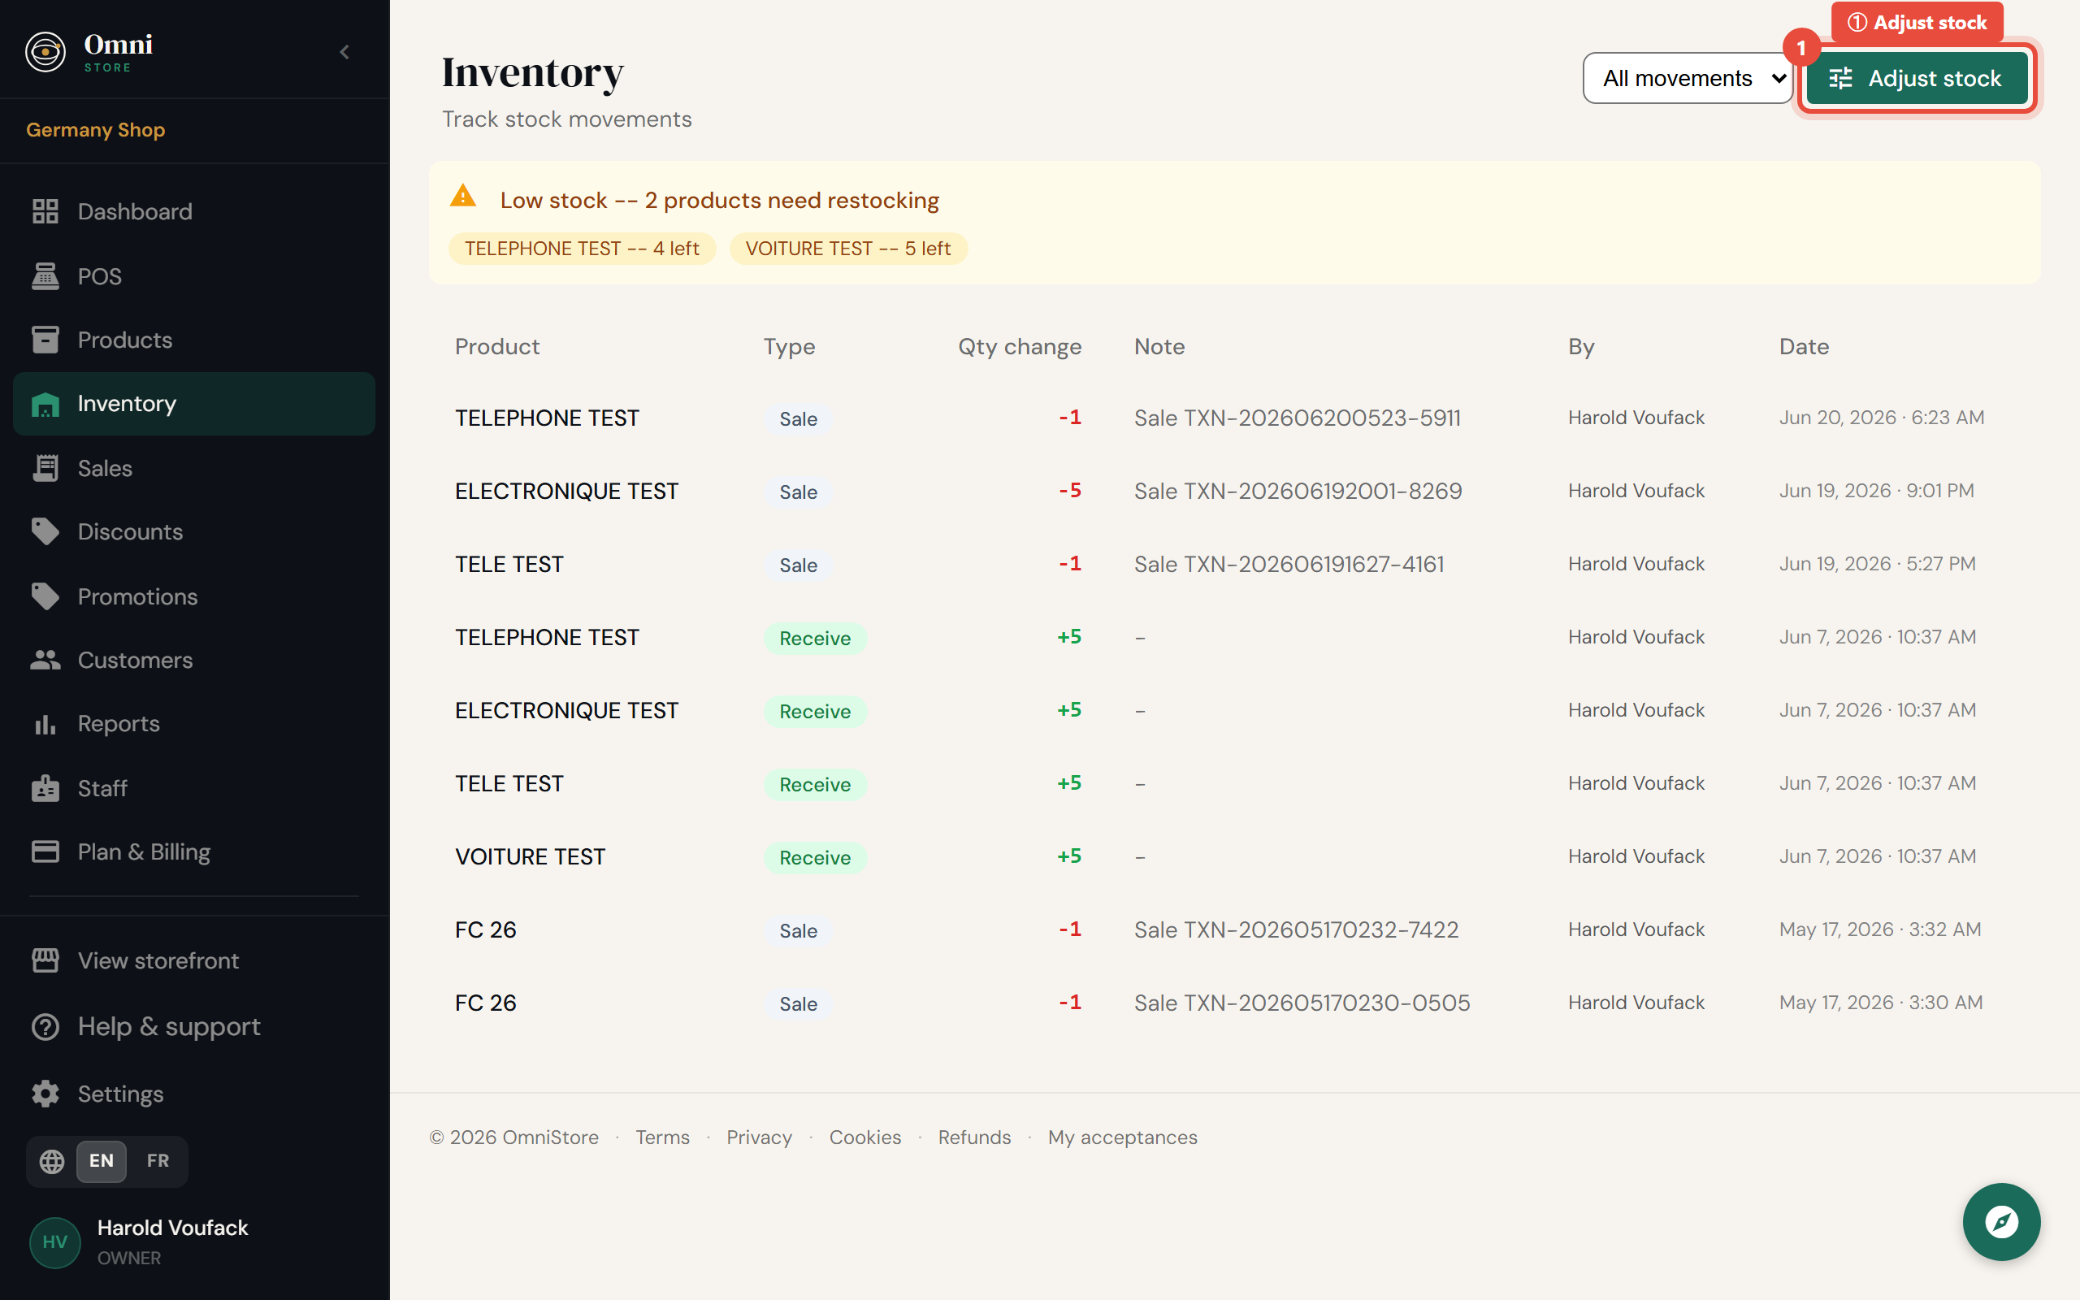The height and width of the screenshot is (1300, 2080).
Task: Click the globe language icon
Action: pyautogui.click(x=51, y=1161)
